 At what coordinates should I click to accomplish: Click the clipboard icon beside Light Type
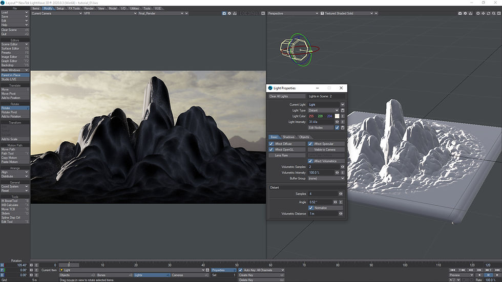[x=343, y=111]
